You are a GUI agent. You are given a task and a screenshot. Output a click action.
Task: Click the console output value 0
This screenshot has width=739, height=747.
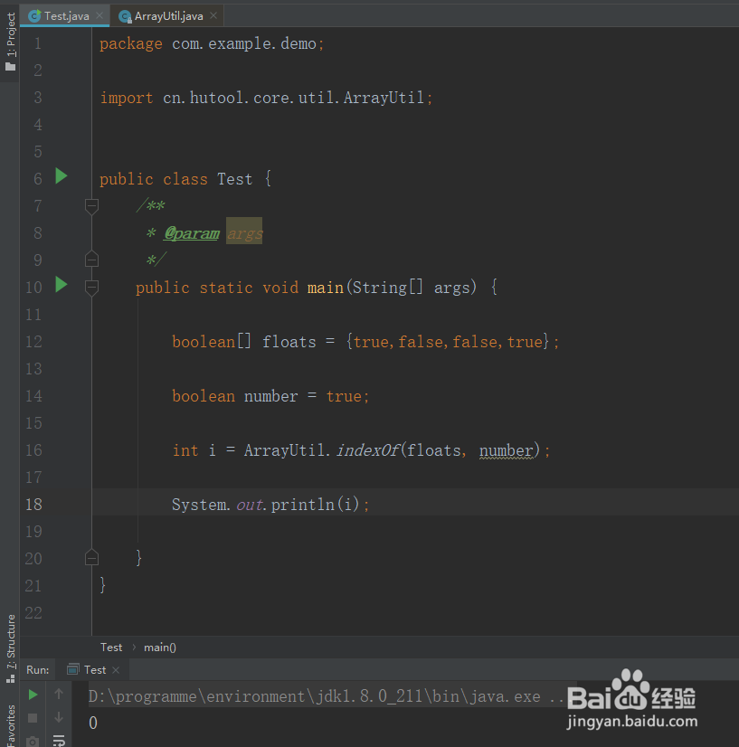point(93,723)
